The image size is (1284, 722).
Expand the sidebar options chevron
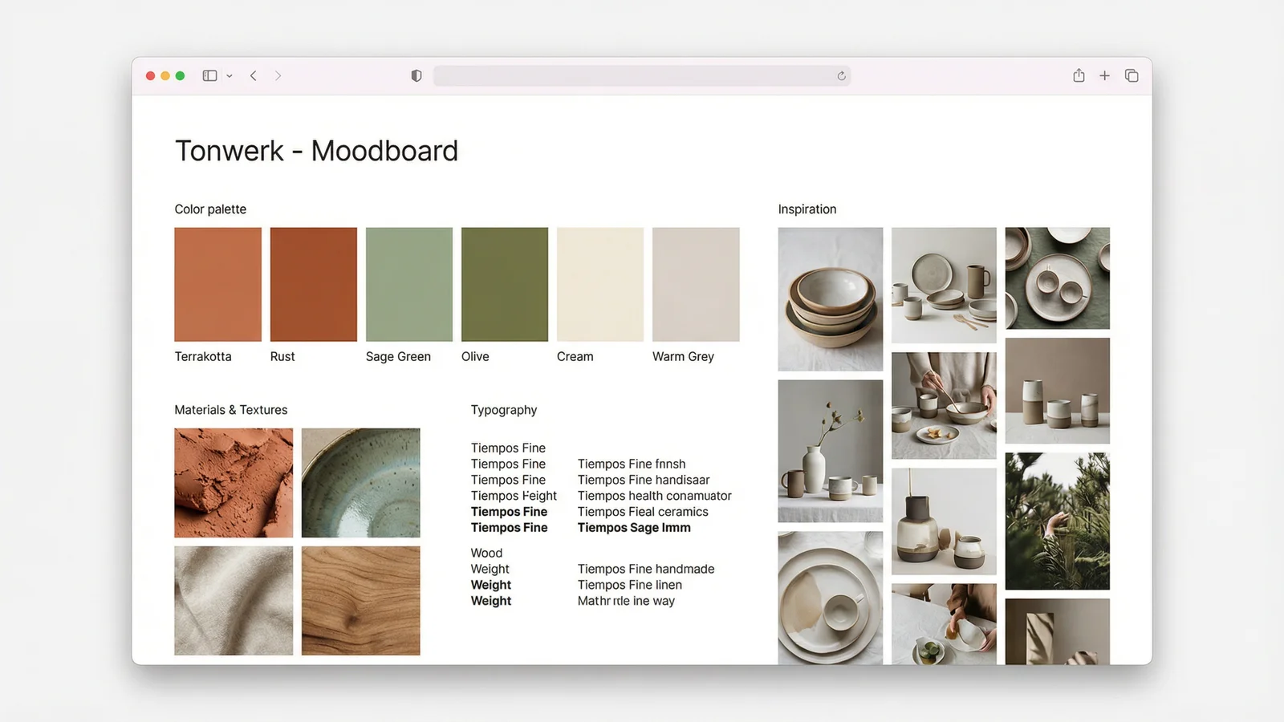tap(230, 75)
